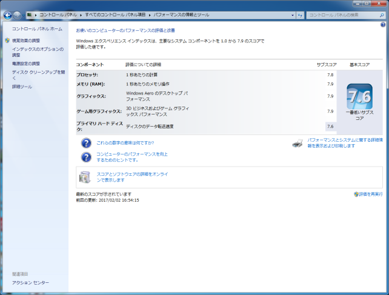The width and height of the screenshot is (389, 295).
Task: Open コンピューターのパフォーマンスを向上するためのヒント link
Action: tap(132, 157)
